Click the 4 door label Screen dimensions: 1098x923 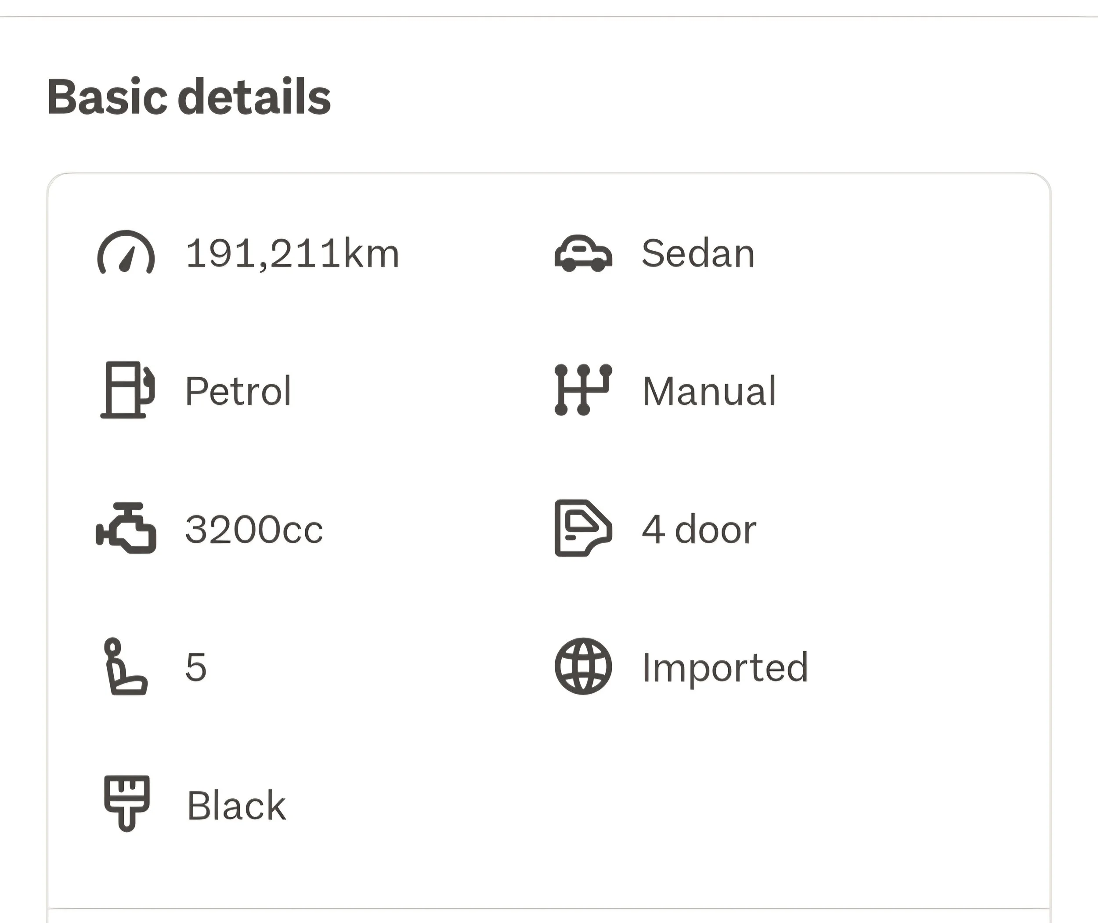699,529
